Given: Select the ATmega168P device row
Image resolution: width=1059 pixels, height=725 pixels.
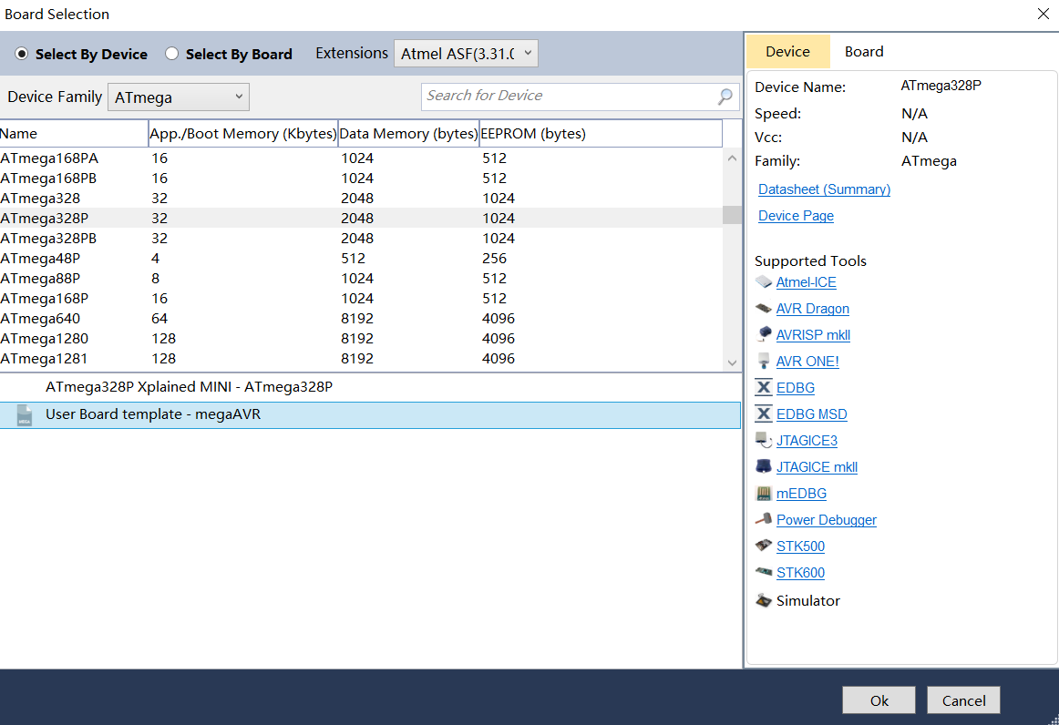Looking at the screenshot, I should tap(361, 299).
